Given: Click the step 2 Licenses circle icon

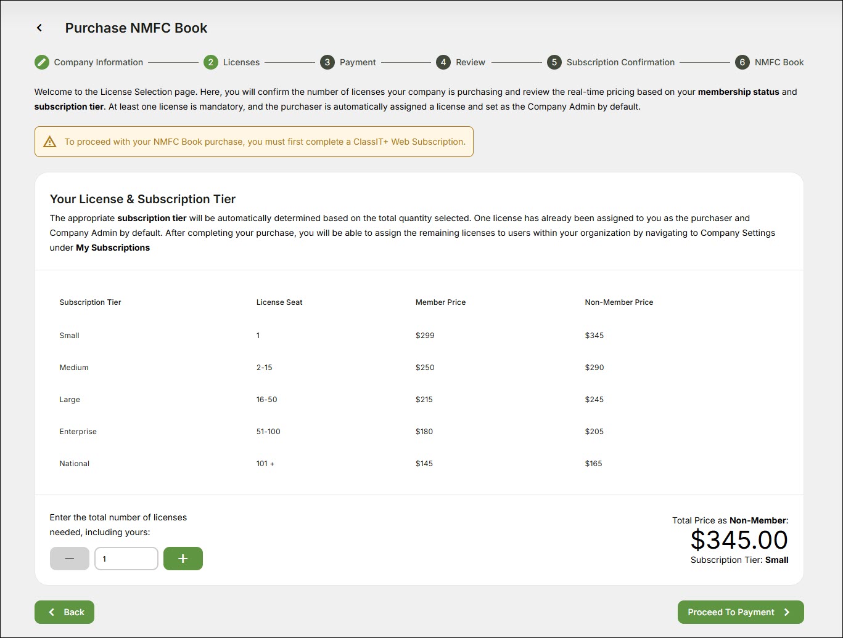Looking at the screenshot, I should 211,62.
